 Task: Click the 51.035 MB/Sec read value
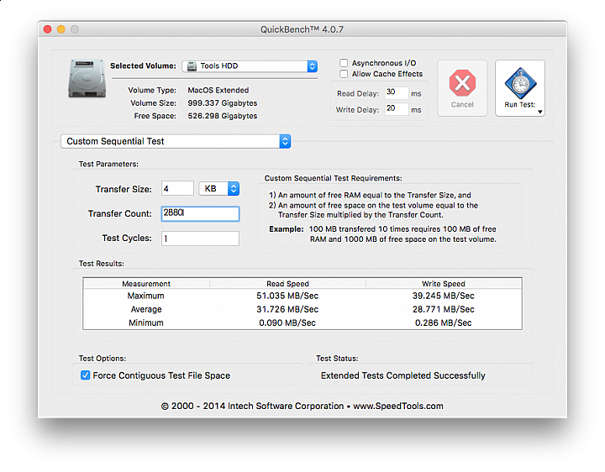click(287, 296)
